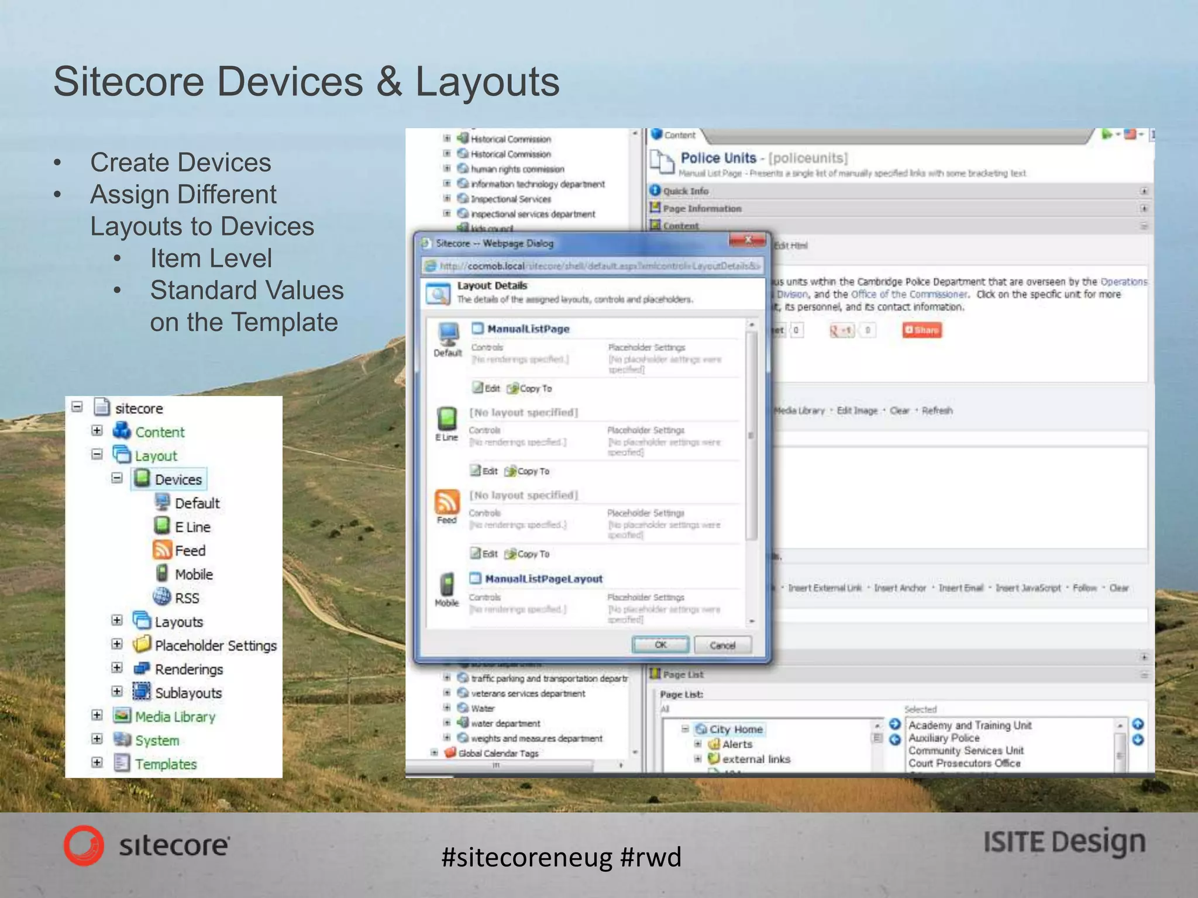The height and width of the screenshot is (898, 1198).
Task: Click the dialog URL address field
Action: coord(592,266)
